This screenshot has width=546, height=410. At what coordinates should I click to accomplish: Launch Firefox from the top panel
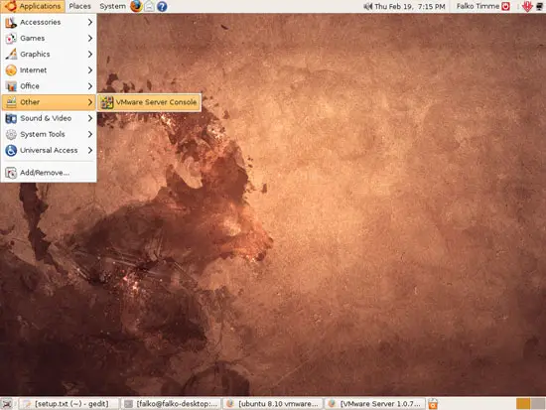(x=136, y=6)
